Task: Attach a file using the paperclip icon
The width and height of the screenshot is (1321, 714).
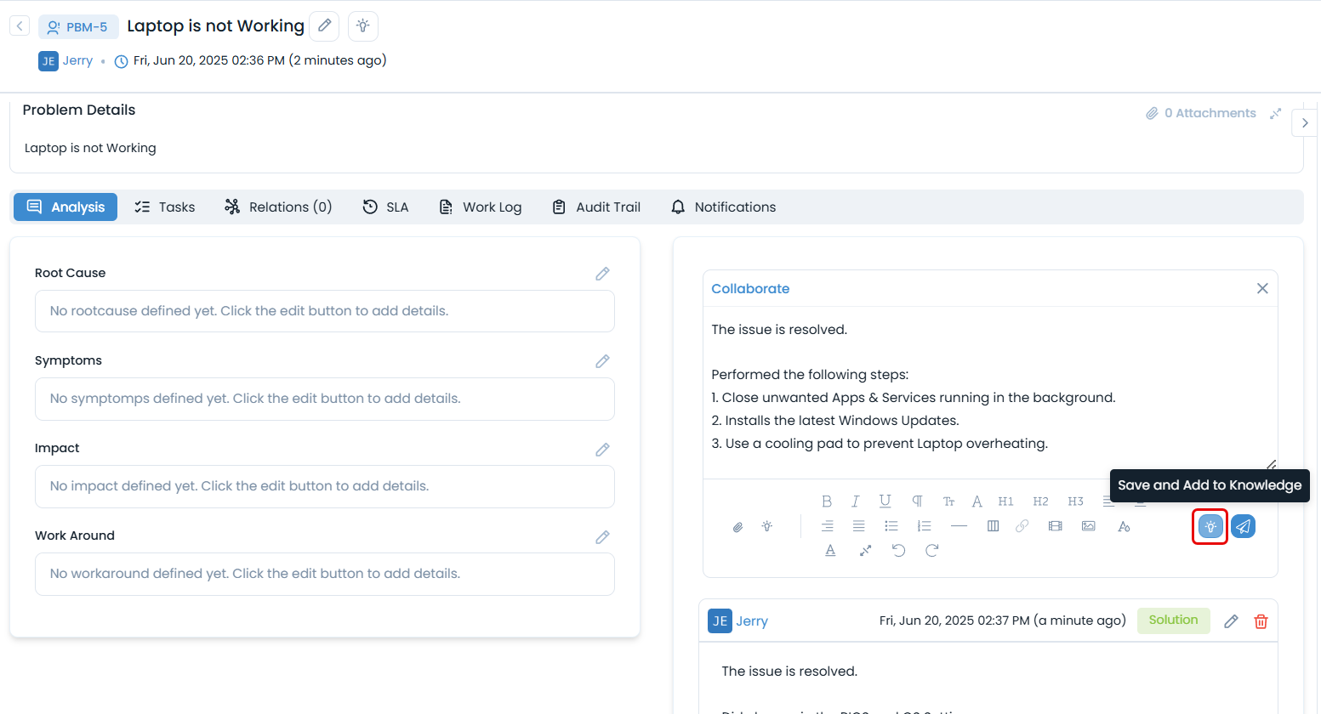Action: 737,527
